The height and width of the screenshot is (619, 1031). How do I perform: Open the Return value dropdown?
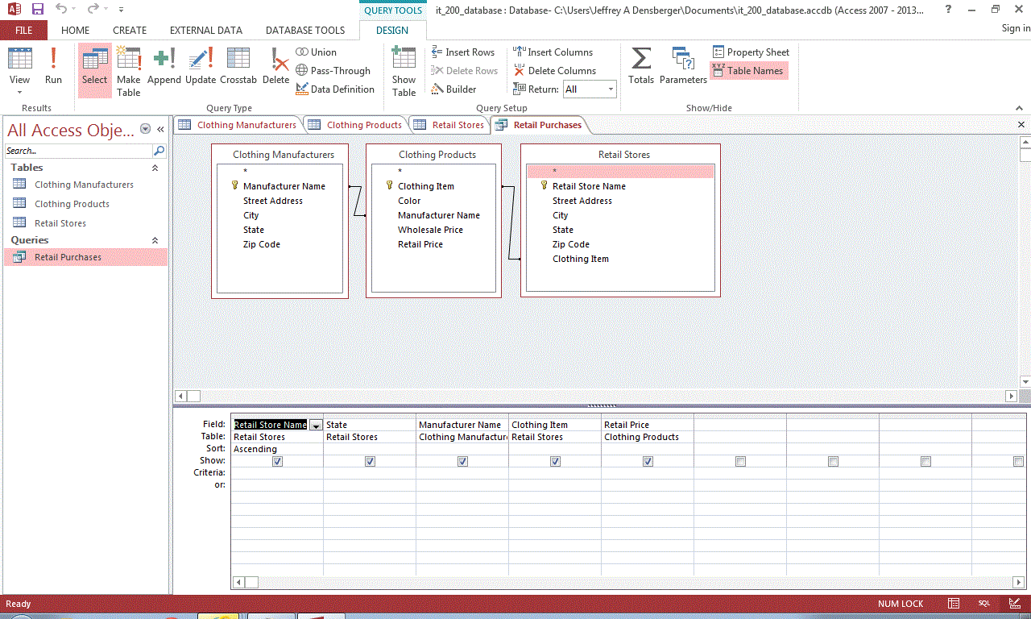coord(610,89)
